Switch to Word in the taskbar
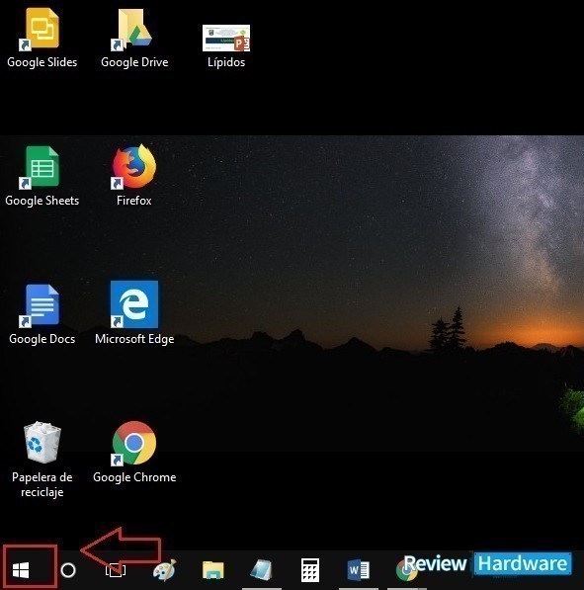This screenshot has height=590, width=584. pyautogui.click(x=359, y=570)
